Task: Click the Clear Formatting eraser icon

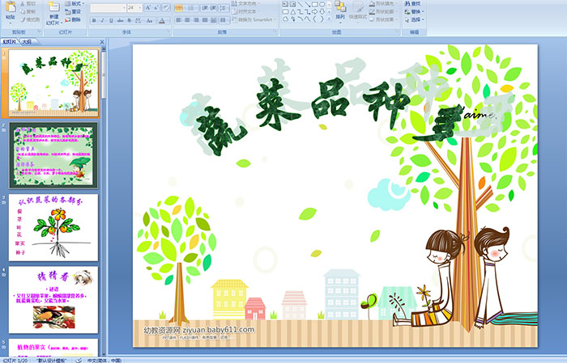Action: [x=166, y=7]
